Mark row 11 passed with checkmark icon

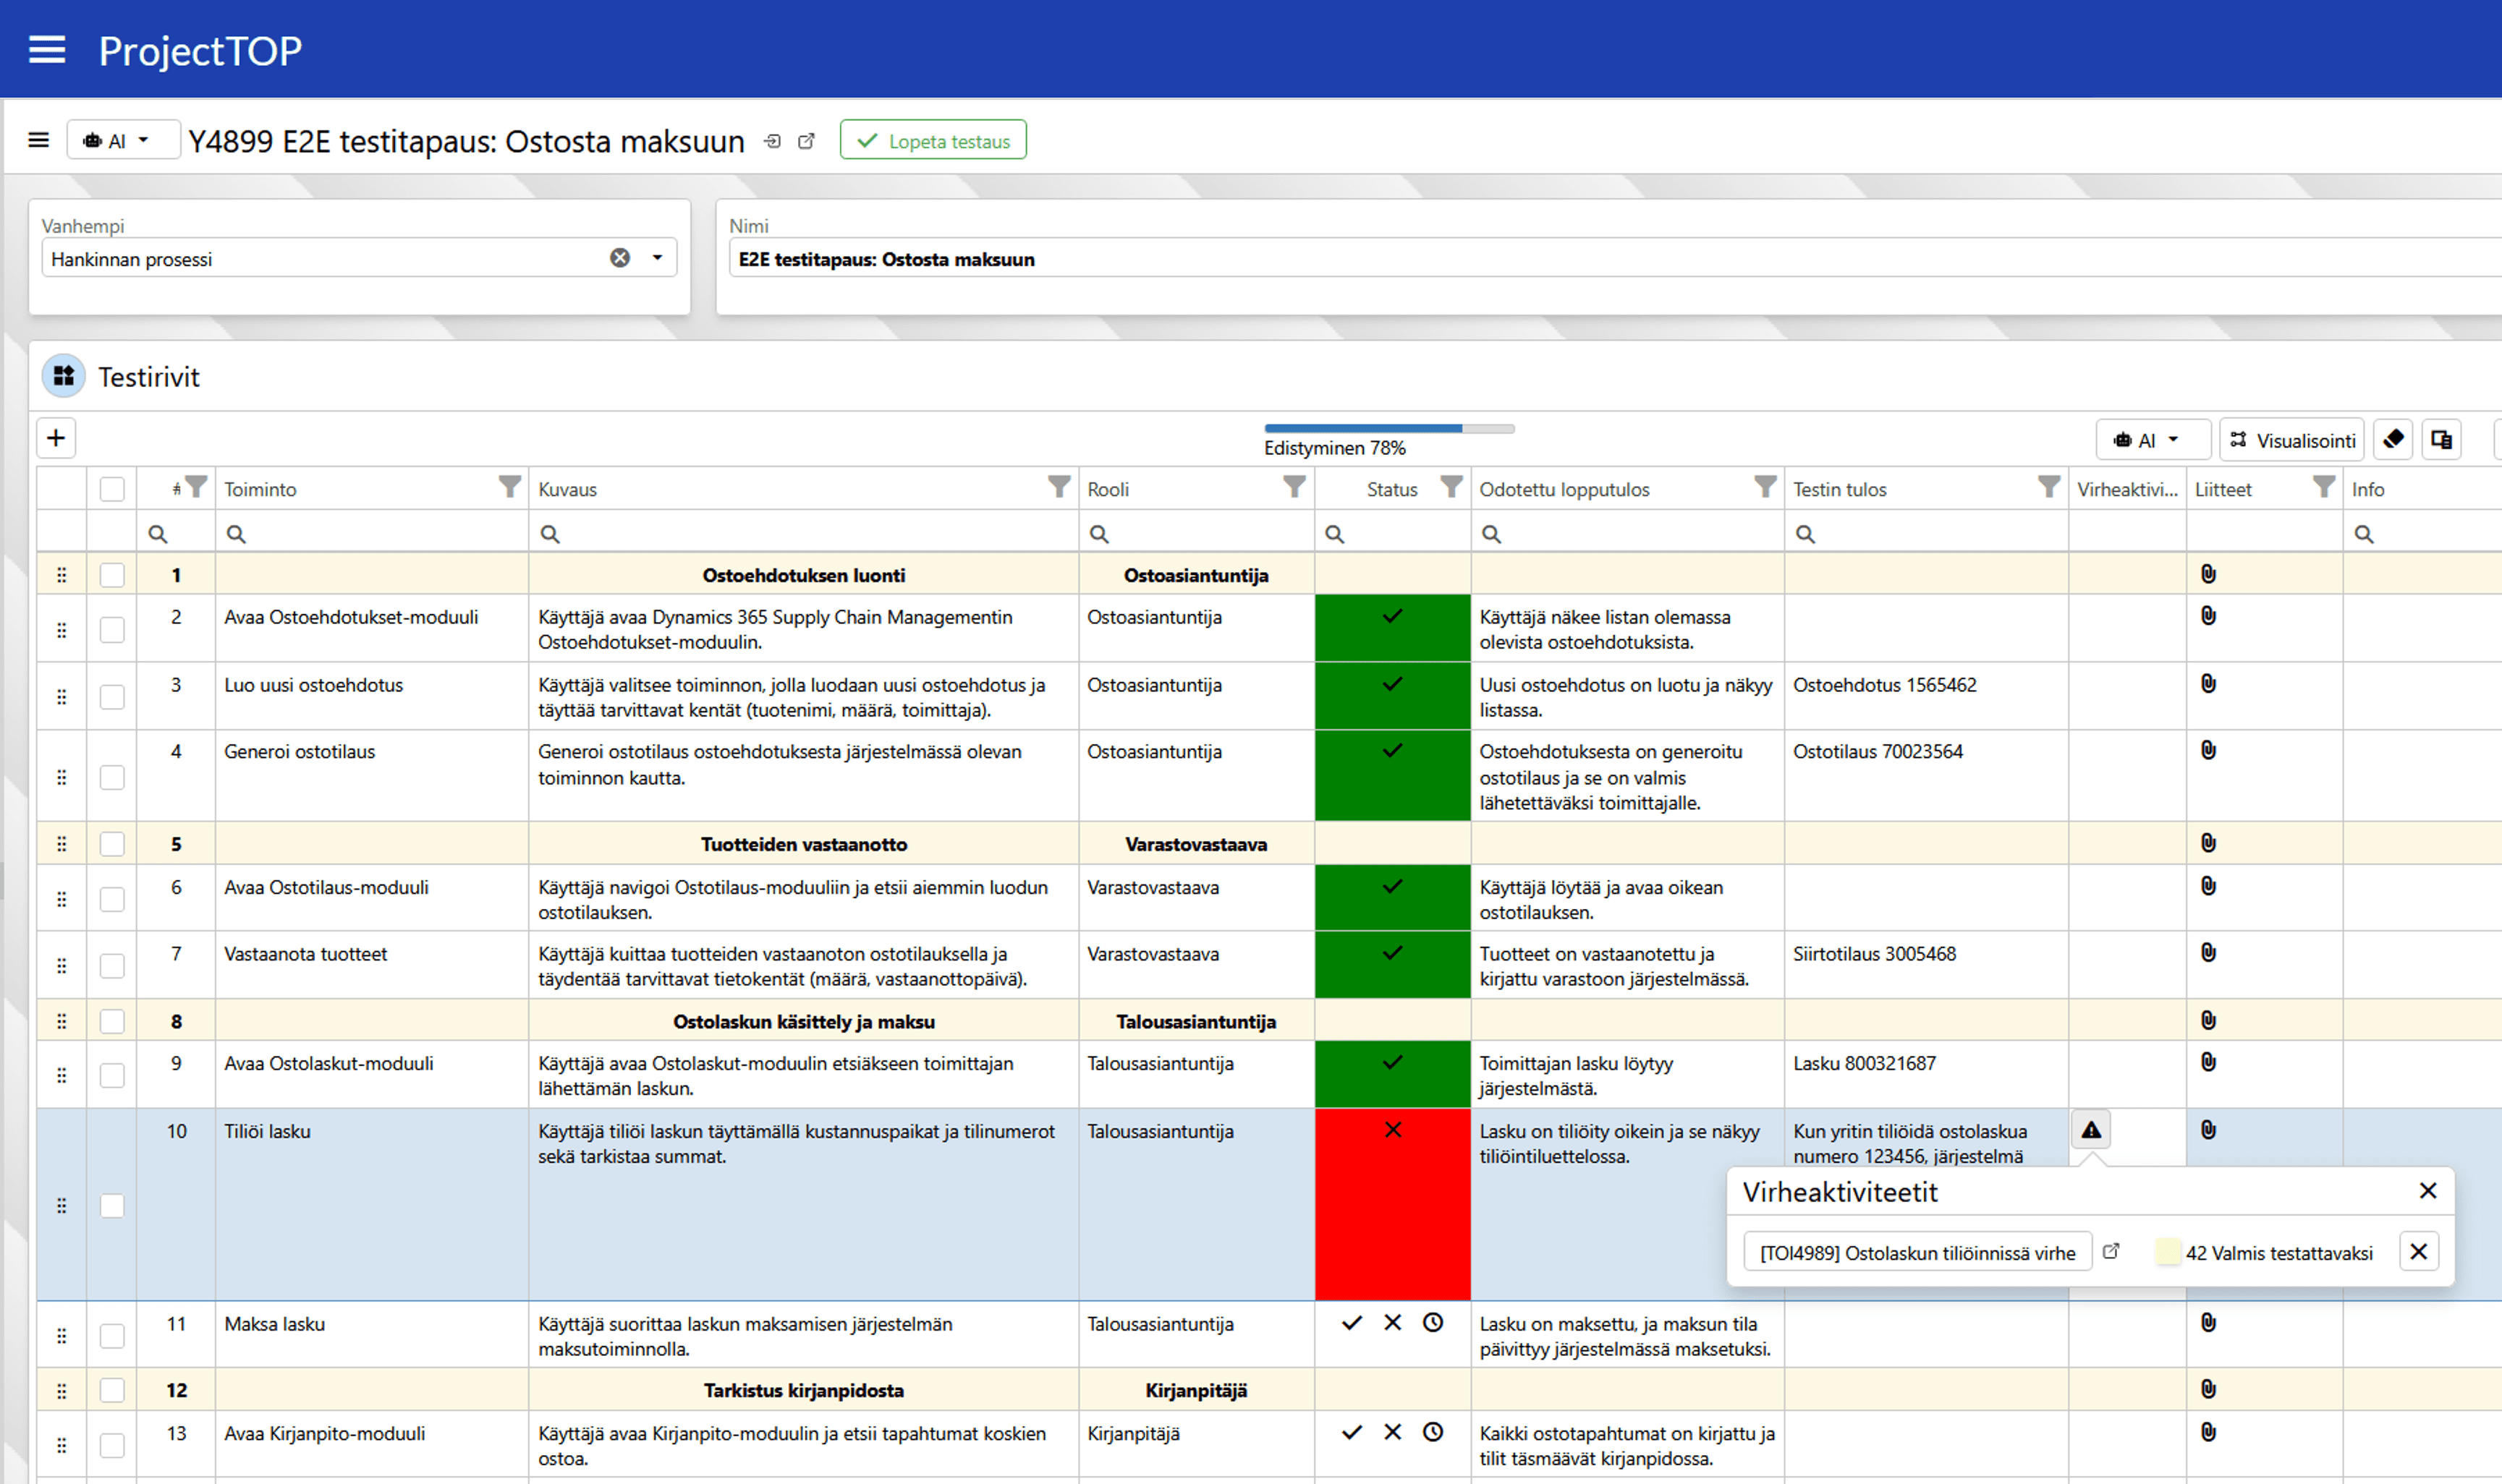point(1352,1323)
